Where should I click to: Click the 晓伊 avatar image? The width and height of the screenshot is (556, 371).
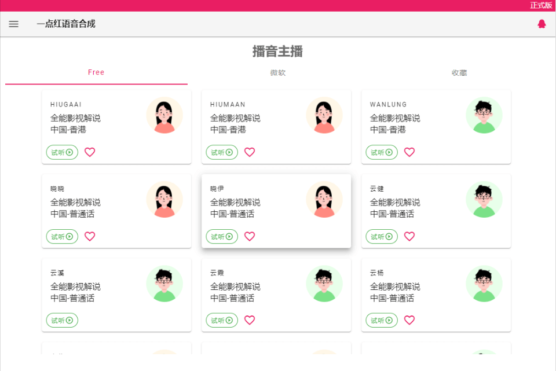pyautogui.click(x=325, y=199)
